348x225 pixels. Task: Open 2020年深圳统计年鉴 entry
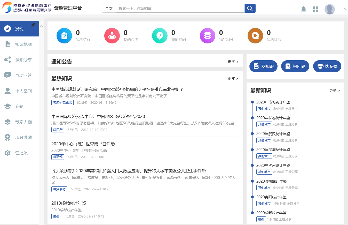[273, 150]
